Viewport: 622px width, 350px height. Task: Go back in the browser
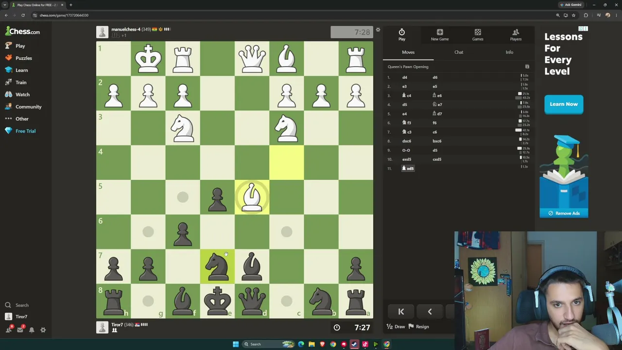point(6,15)
